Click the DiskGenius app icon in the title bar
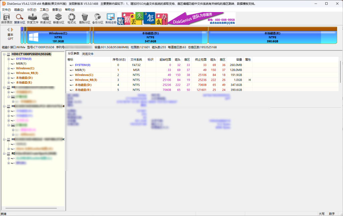 click(x=4, y=3)
